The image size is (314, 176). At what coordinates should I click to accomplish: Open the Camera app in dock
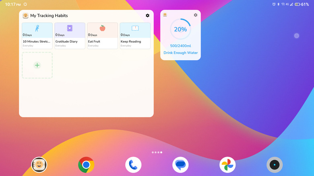pyautogui.click(x=275, y=165)
